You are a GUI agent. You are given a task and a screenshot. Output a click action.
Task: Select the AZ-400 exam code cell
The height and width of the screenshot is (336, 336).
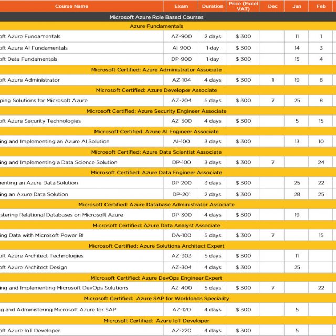(x=181, y=288)
